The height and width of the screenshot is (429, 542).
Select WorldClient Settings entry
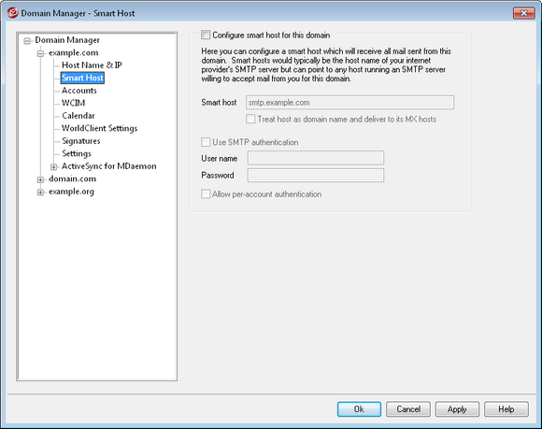(x=100, y=128)
